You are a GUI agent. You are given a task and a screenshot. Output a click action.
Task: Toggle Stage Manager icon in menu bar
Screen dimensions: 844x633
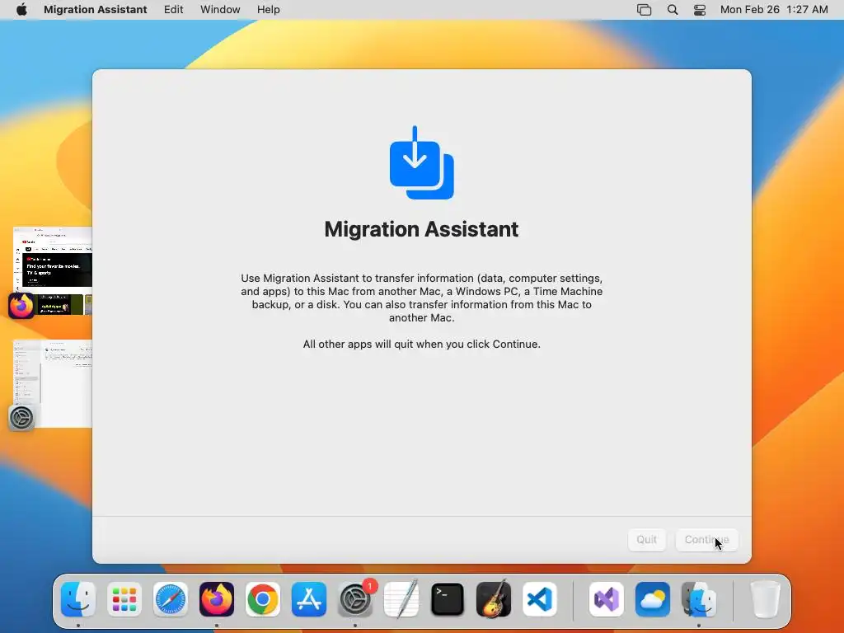point(644,10)
